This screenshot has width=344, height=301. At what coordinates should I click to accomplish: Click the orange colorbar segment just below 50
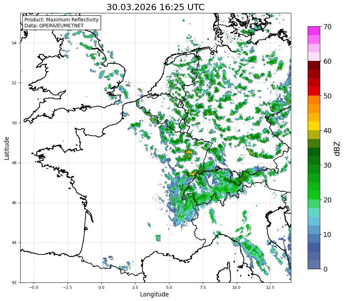[314, 100]
